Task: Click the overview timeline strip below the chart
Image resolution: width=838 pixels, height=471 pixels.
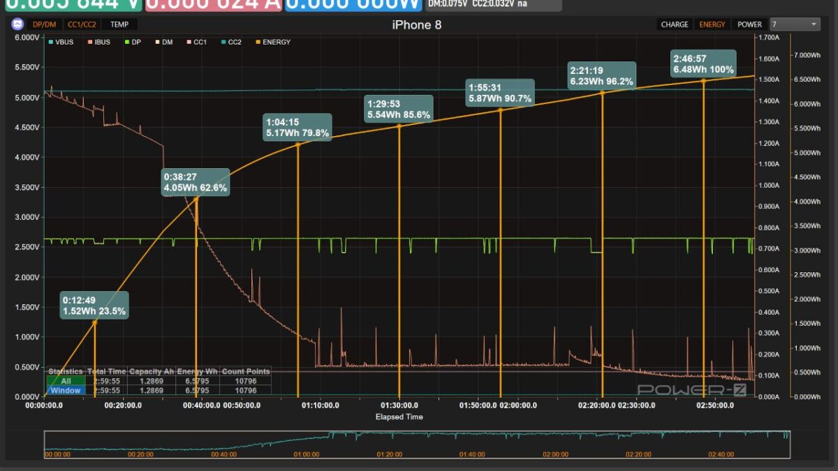Action: click(419, 445)
